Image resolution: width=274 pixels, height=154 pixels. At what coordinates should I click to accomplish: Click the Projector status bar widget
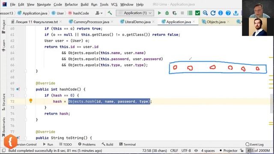tap(228, 151)
